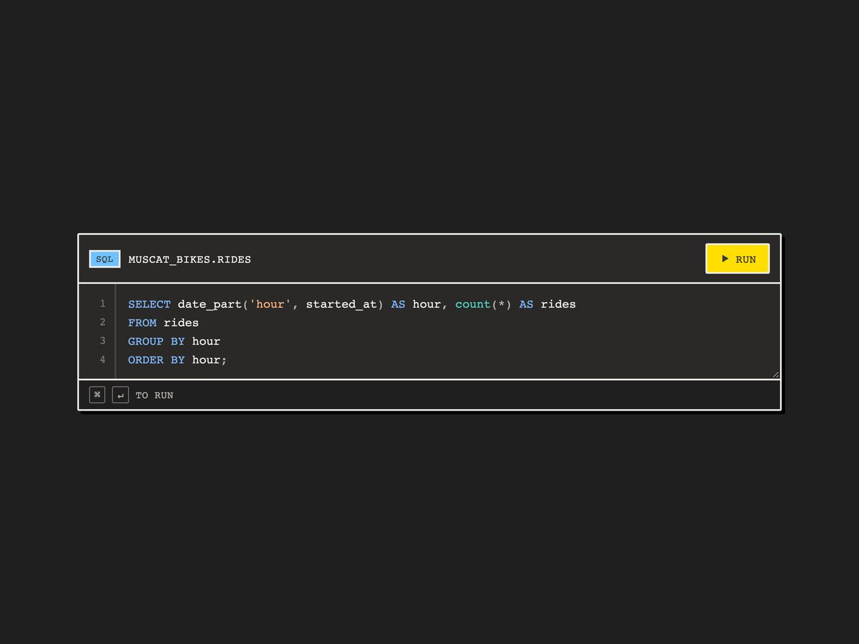Click the FROM rides line in the editor

tap(163, 323)
